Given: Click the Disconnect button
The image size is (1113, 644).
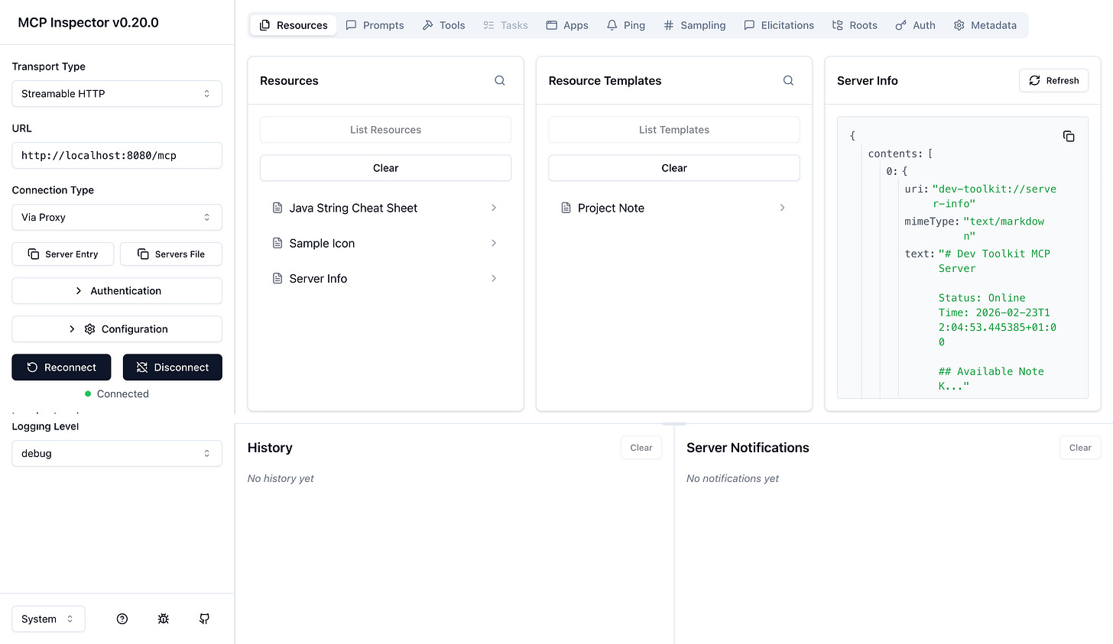Looking at the screenshot, I should click(x=172, y=367).
